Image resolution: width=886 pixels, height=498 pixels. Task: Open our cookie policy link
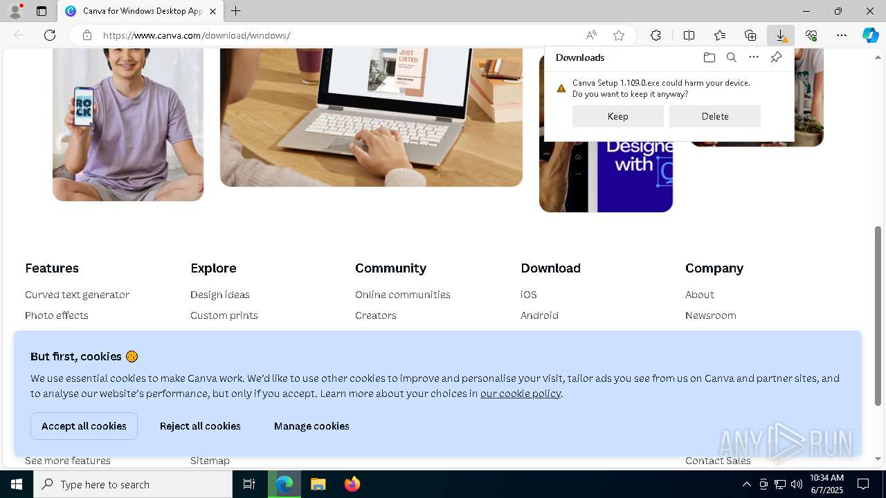[521, 394]
